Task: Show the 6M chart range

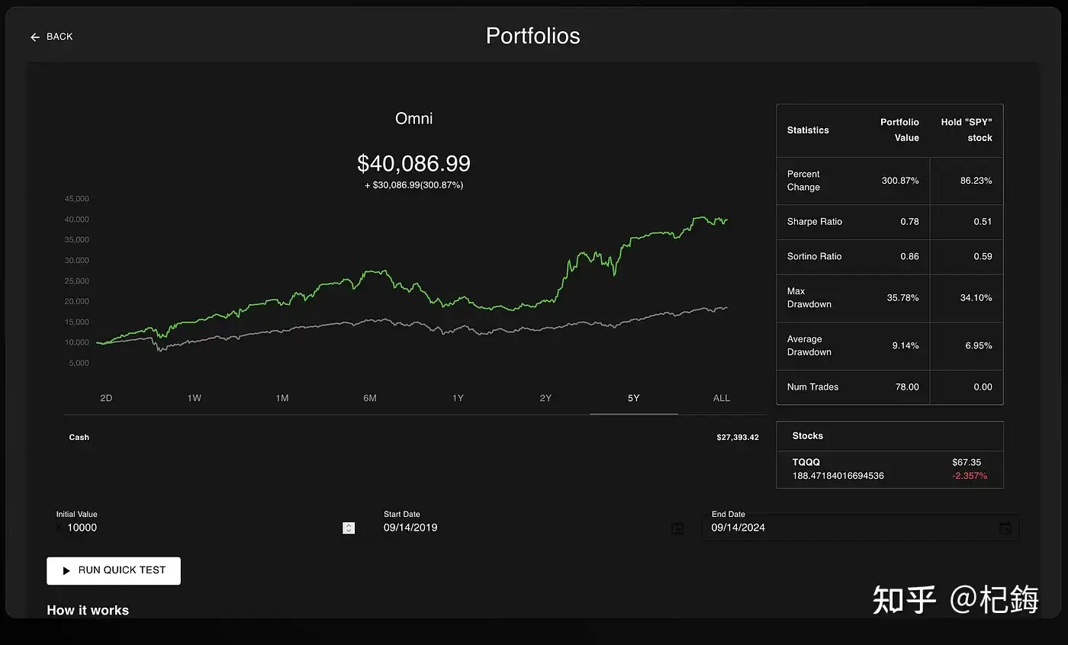Action: (x=370, y=398)
